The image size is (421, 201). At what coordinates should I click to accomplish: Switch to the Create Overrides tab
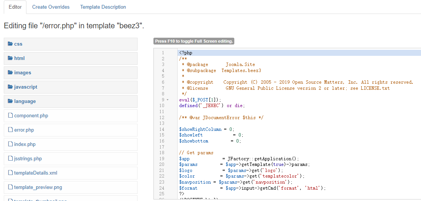[51, 7]
